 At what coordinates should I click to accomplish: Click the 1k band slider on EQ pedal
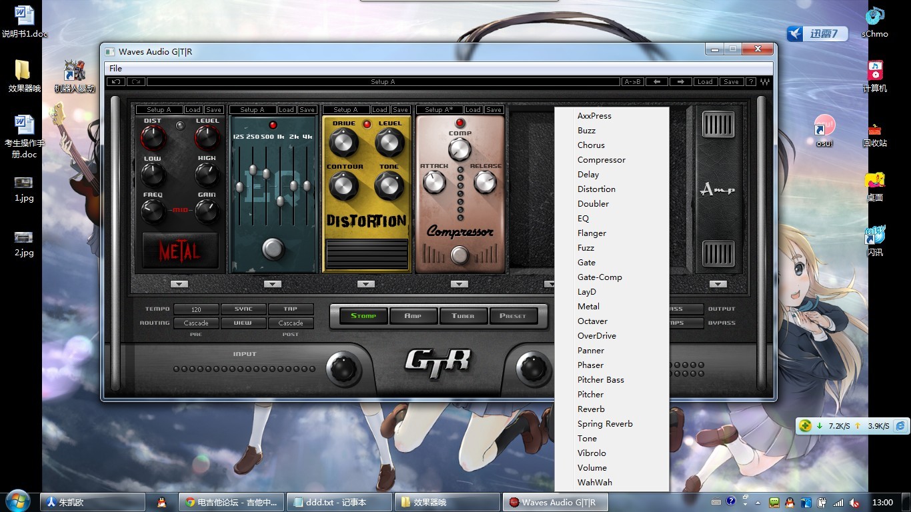click(x=280, y=200)
